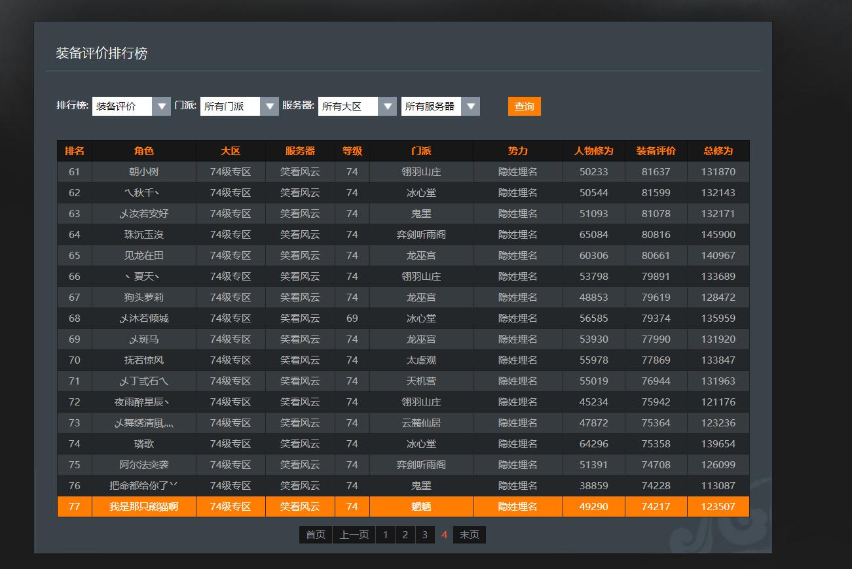Click total cultivation 145900
852x569 pixels.
pyautogui.click(x=718, y=235)
